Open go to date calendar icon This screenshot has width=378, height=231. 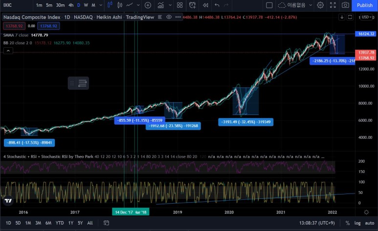tap(106, 223)
